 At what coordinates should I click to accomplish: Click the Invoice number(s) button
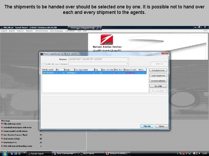158,81
